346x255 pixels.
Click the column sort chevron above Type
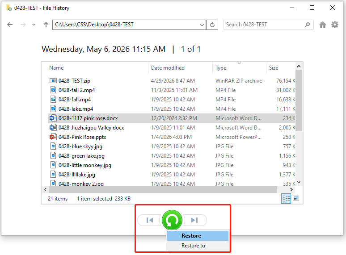(x=240, y=63)
